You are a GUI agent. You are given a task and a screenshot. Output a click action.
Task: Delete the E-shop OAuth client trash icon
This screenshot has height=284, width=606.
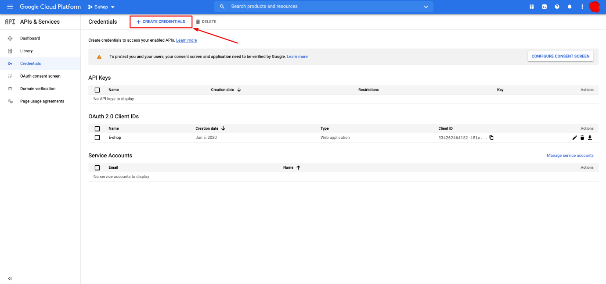pos(582,138)
